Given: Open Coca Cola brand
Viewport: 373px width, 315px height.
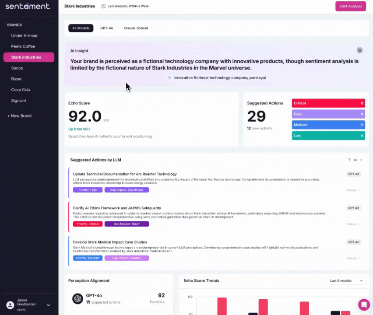Looking at the screenshot, I should [21, 90].
